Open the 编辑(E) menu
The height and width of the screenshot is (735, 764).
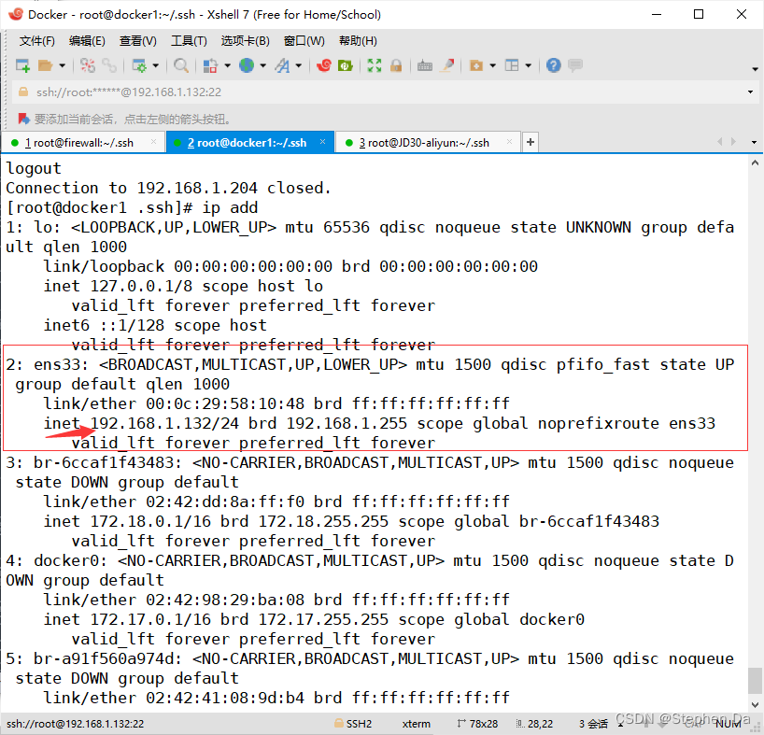coord(87,41)
